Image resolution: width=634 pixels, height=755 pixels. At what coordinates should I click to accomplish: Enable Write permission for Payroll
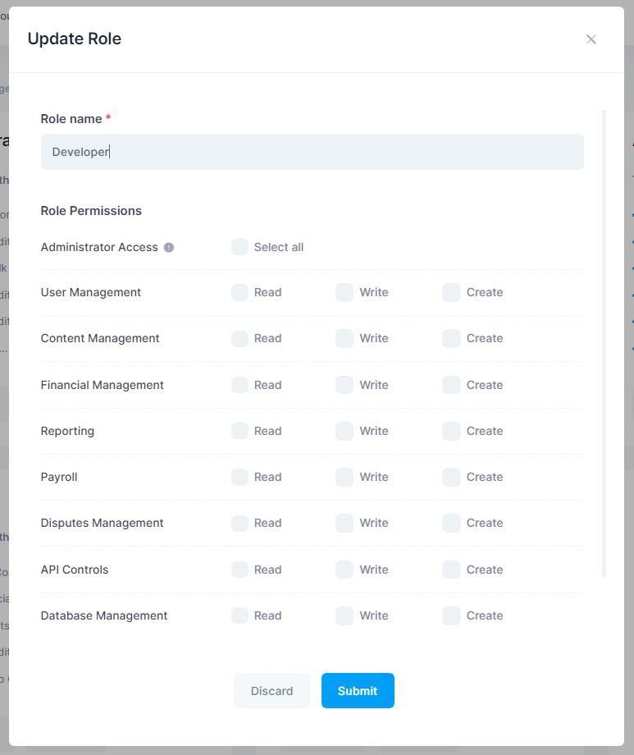point(344,477)
